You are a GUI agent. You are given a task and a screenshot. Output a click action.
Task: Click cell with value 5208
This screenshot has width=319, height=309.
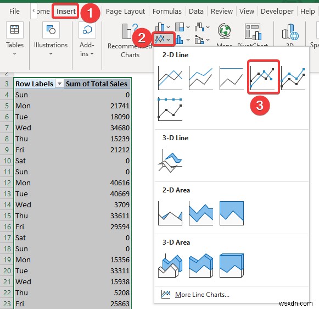coord(97,293)
